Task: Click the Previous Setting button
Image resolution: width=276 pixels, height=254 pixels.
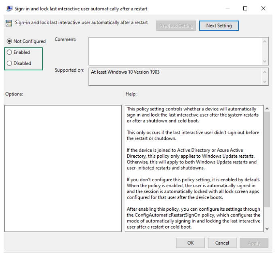Action: (176, 26)
